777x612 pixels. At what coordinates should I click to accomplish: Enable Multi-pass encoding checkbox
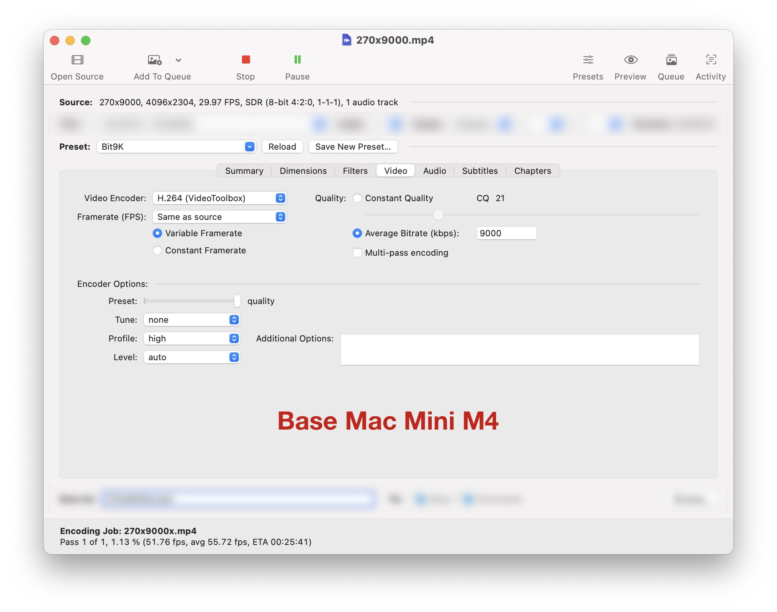coord(357,253)
